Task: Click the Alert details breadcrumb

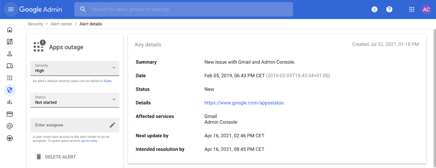Action: pos(91,24)
